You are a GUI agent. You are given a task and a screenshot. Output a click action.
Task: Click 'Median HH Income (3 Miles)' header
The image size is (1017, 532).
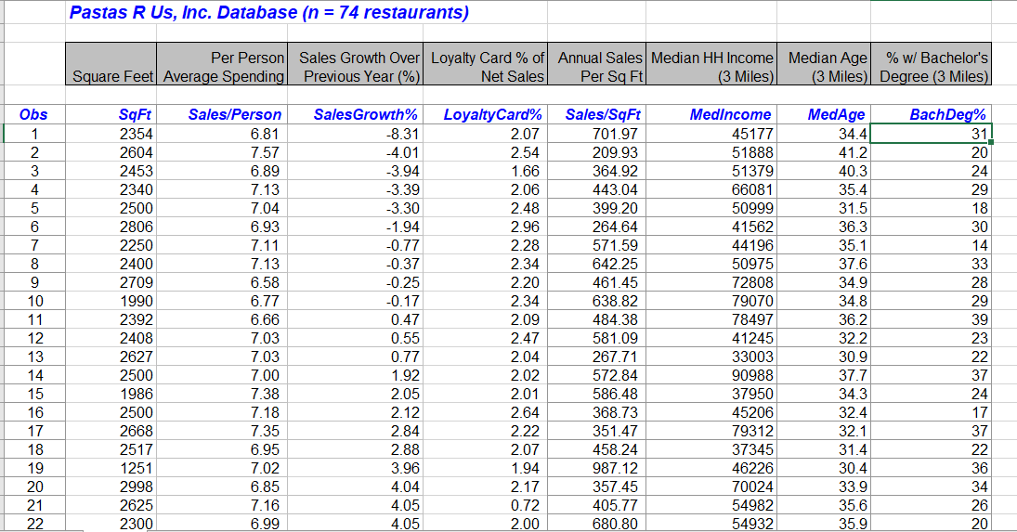tap(711, 64)
